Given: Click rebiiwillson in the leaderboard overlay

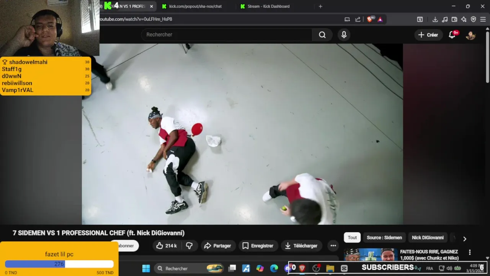Looking at the screenshot, I should (17, 83).
